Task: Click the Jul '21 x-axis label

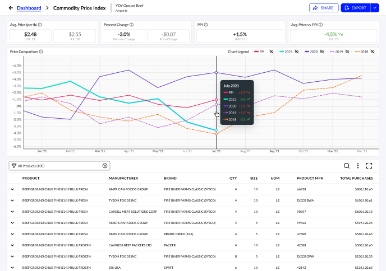Action: tap(216, 151)
